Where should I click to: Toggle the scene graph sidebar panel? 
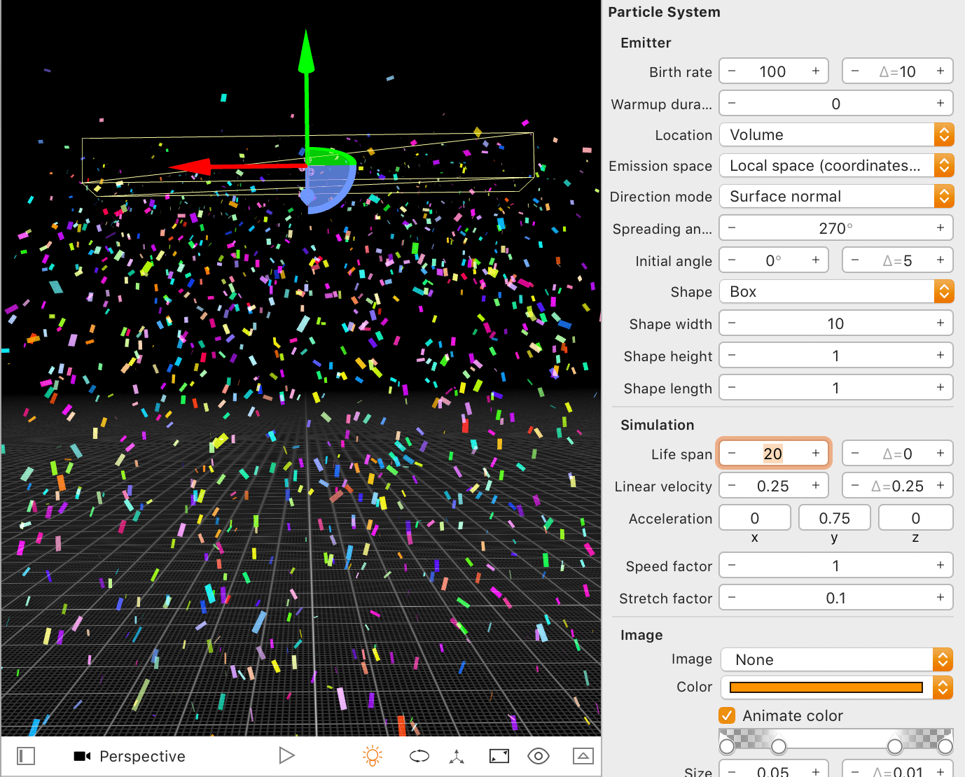tap(25, 756)
